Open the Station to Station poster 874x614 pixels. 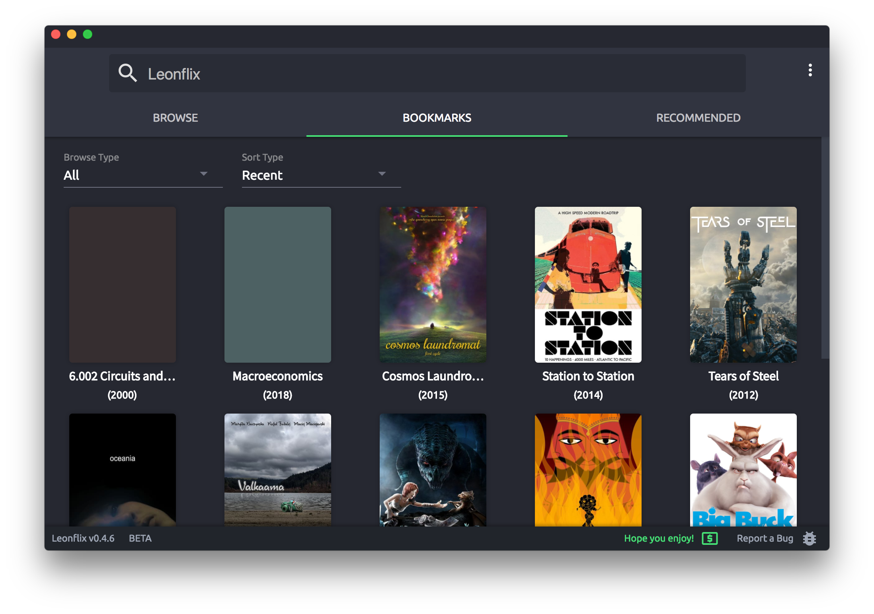point(588,284)
